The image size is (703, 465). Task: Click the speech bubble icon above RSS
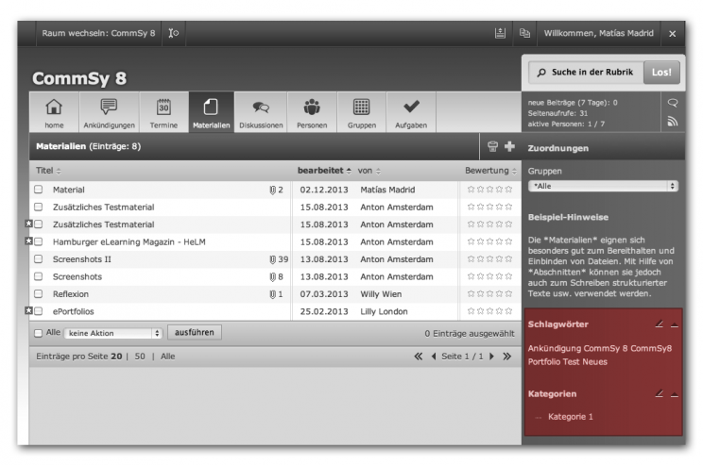click(673, 103)
